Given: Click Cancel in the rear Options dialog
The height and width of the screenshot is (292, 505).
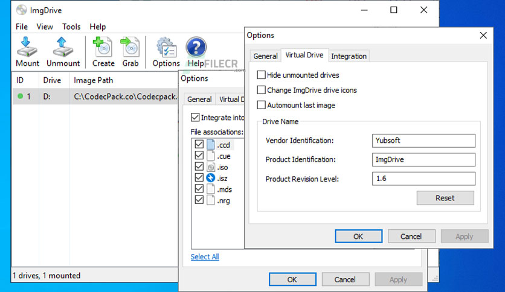Looking at the screenshot, I should coord(346,279).
